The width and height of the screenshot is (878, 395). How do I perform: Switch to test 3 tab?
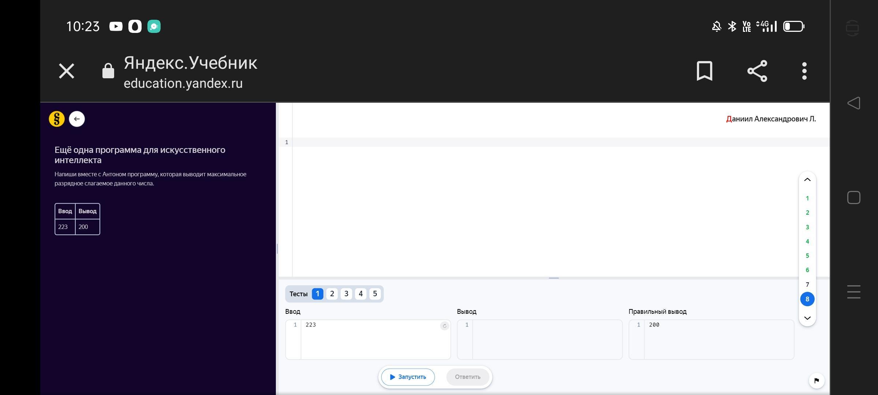[346, 294]
